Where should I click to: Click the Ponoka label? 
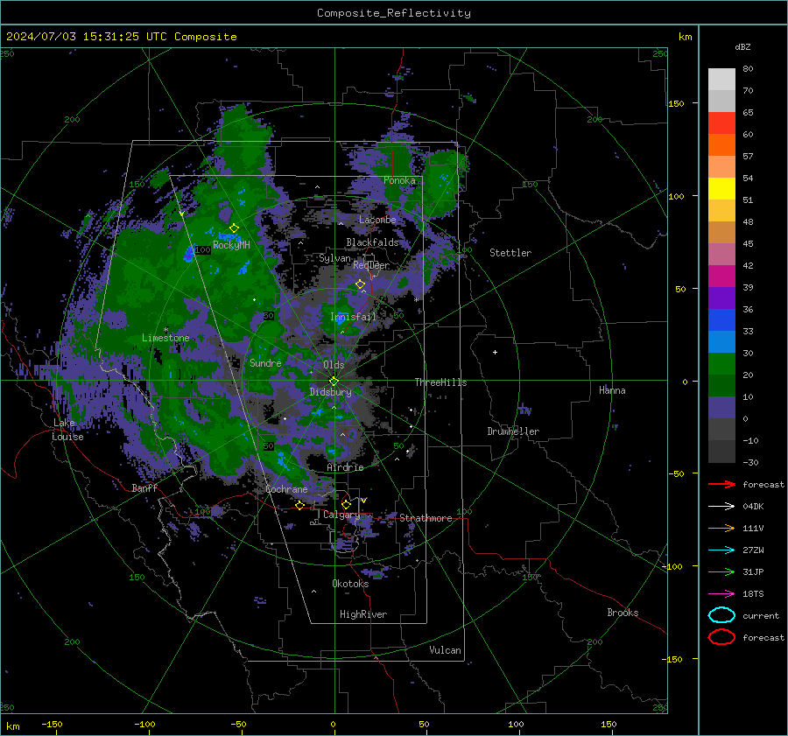(399, 180)
